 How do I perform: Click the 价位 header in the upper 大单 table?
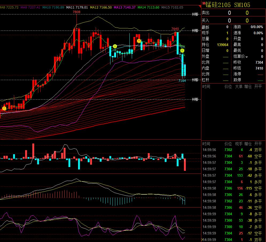point(228,87)
